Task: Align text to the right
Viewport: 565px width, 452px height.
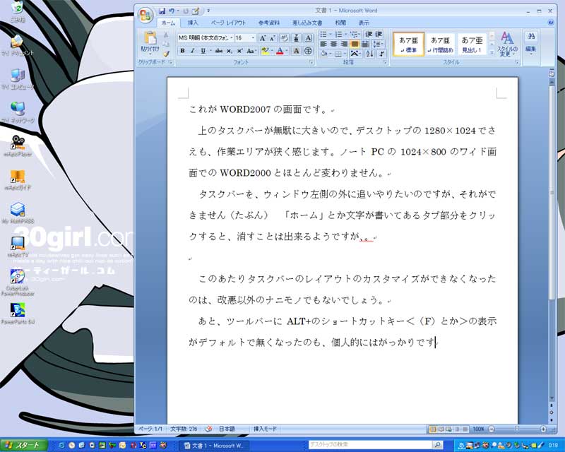Action: pos(345,44)
